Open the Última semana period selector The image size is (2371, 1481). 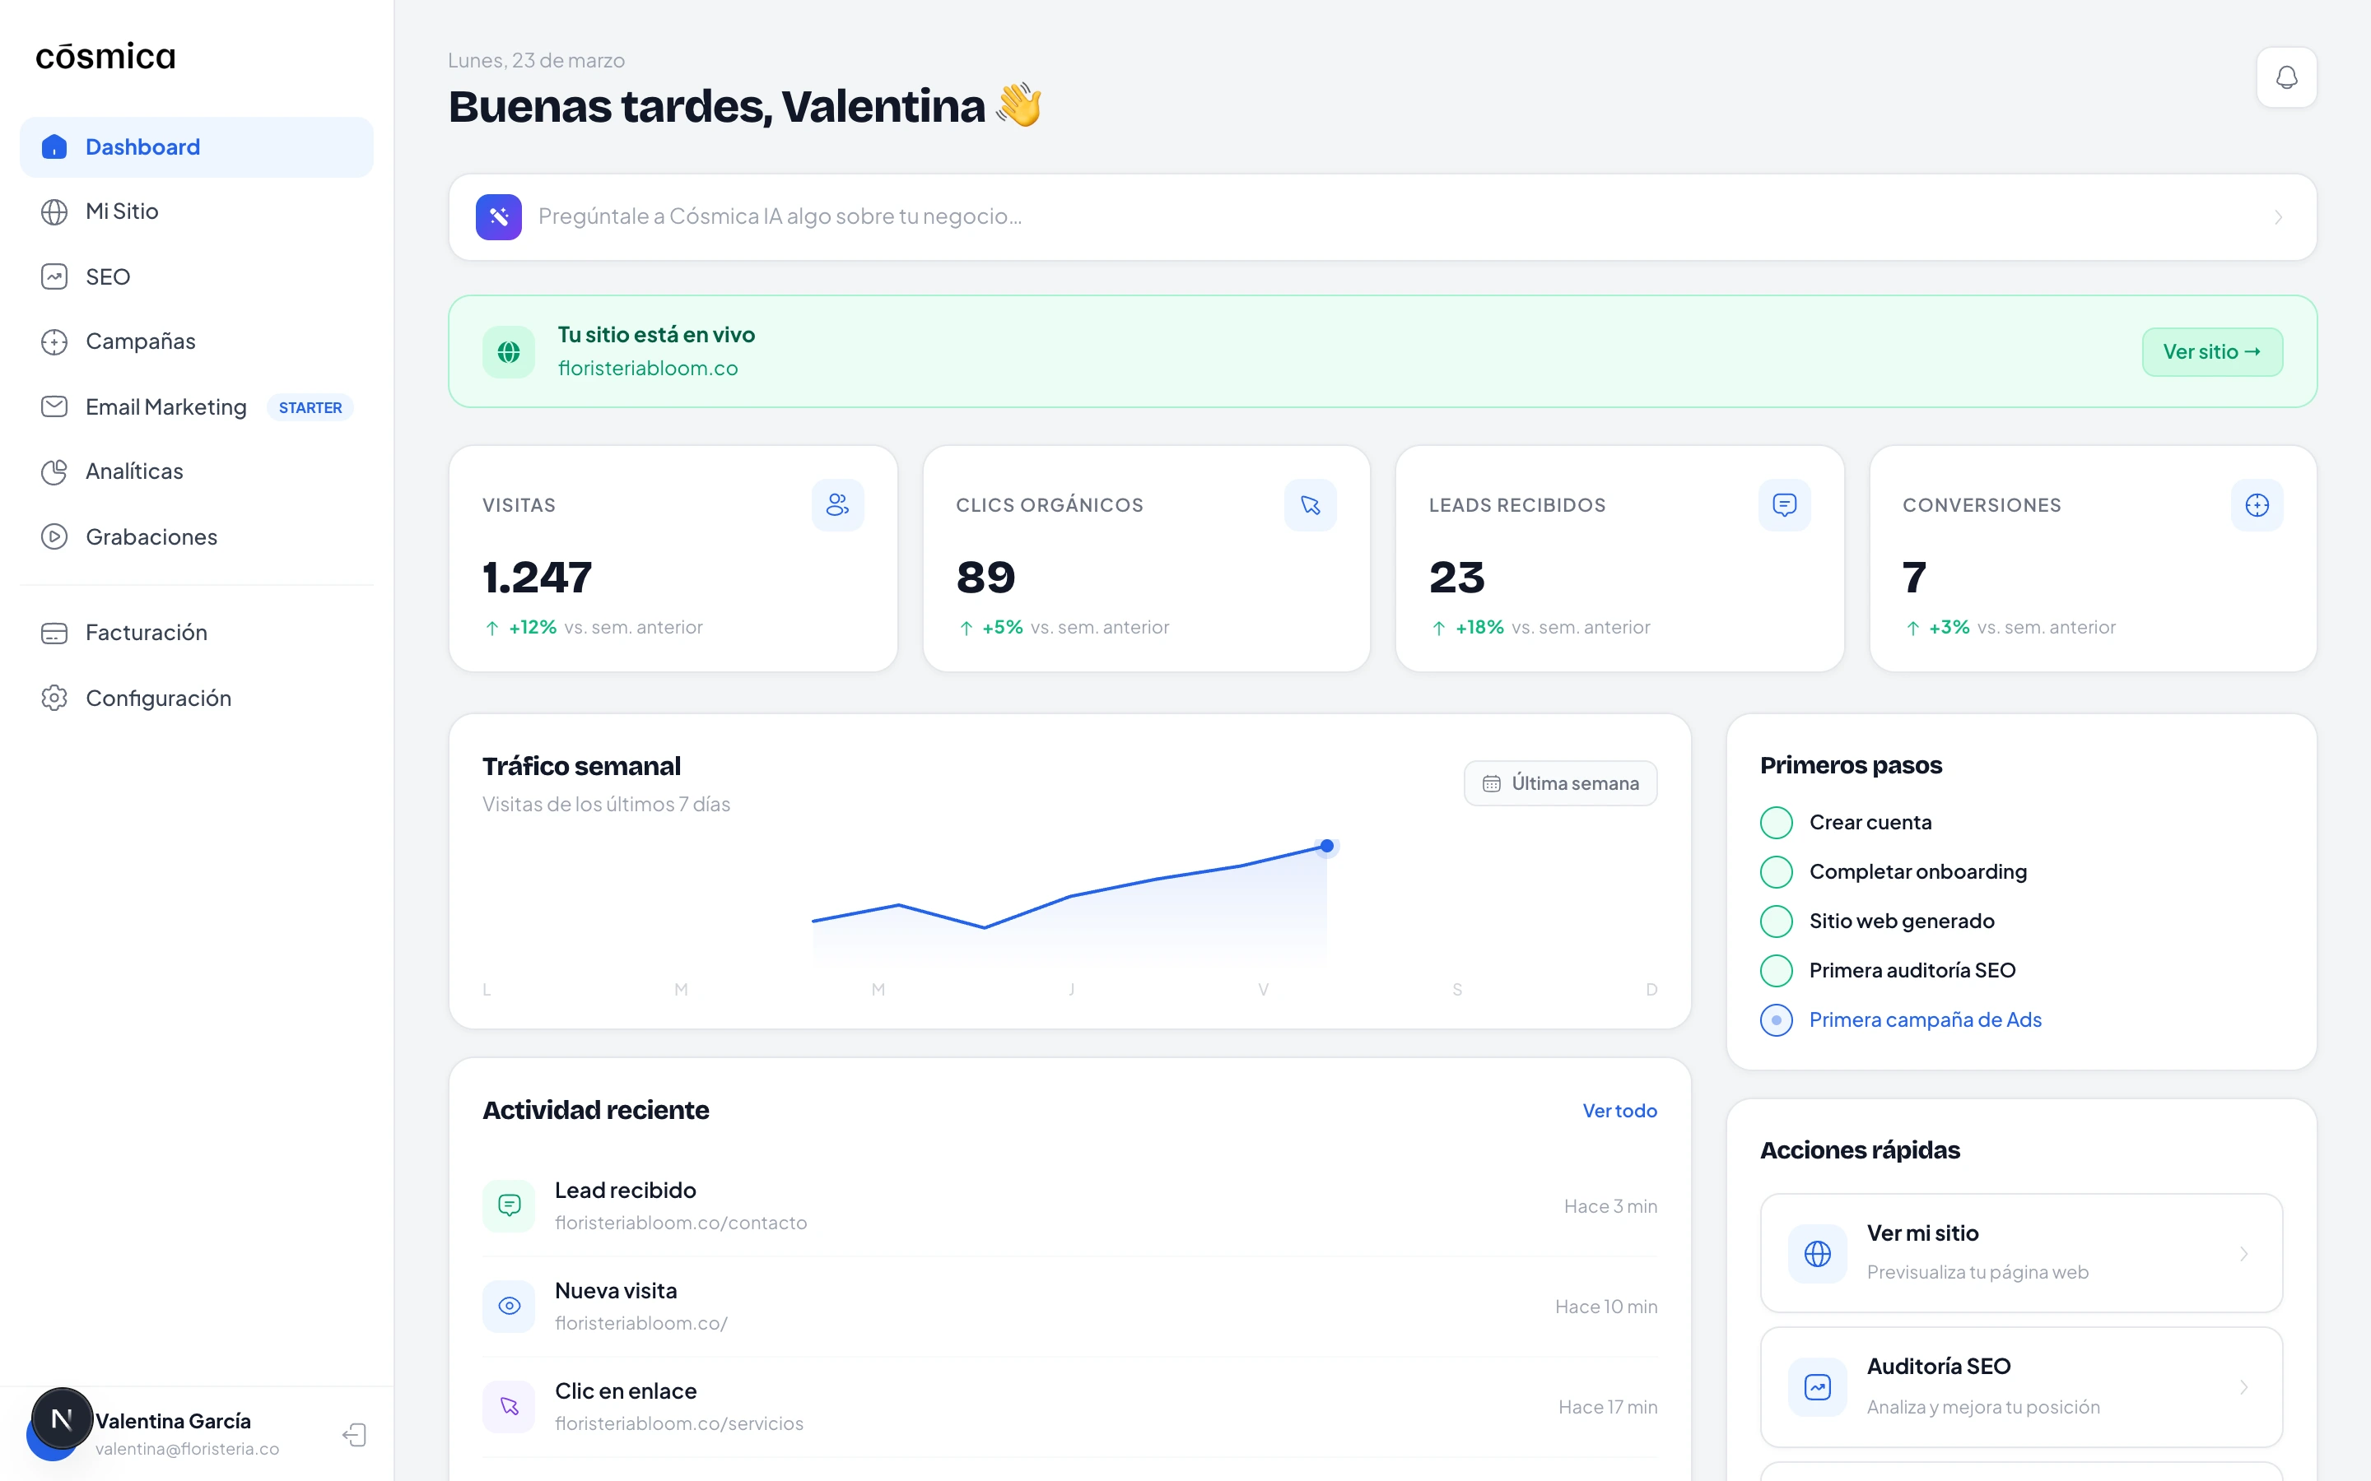1560,782
